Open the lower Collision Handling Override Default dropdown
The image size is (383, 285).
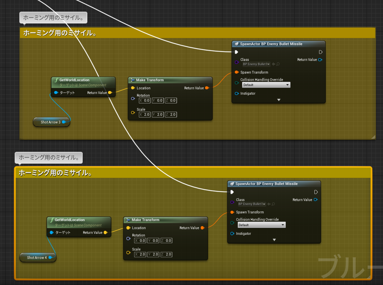tap(261, 225)
